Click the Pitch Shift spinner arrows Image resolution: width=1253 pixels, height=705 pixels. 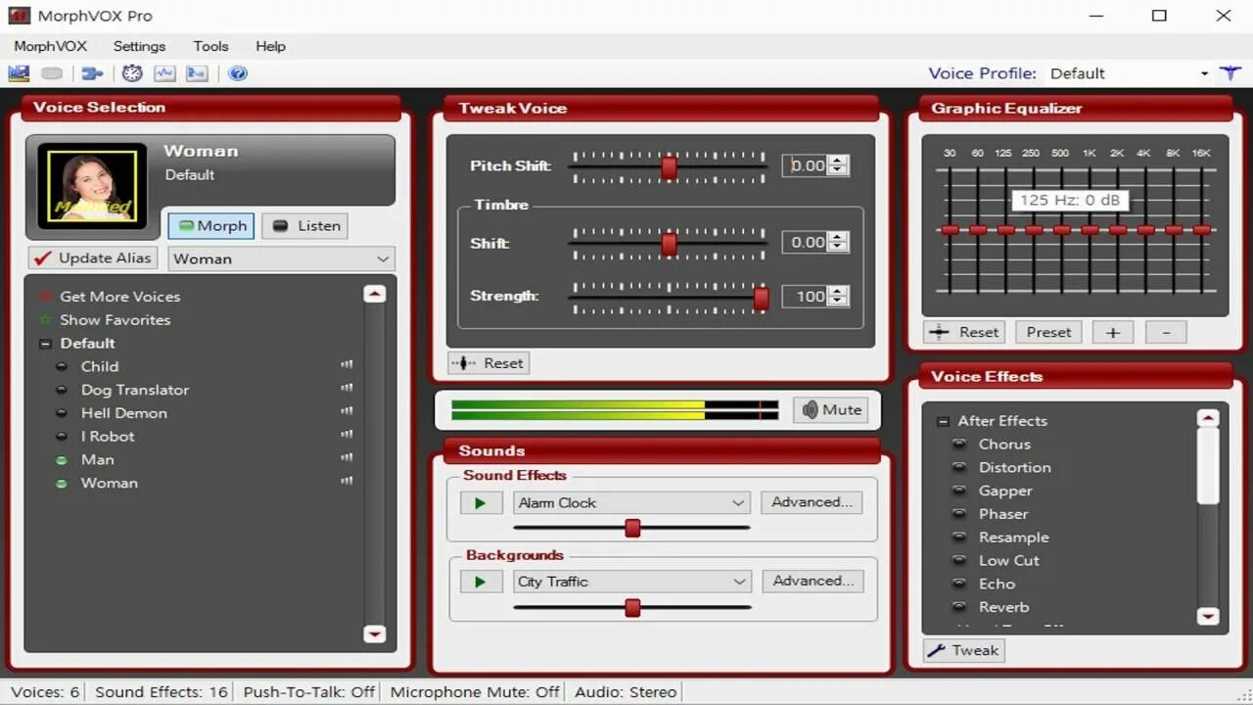838,166
